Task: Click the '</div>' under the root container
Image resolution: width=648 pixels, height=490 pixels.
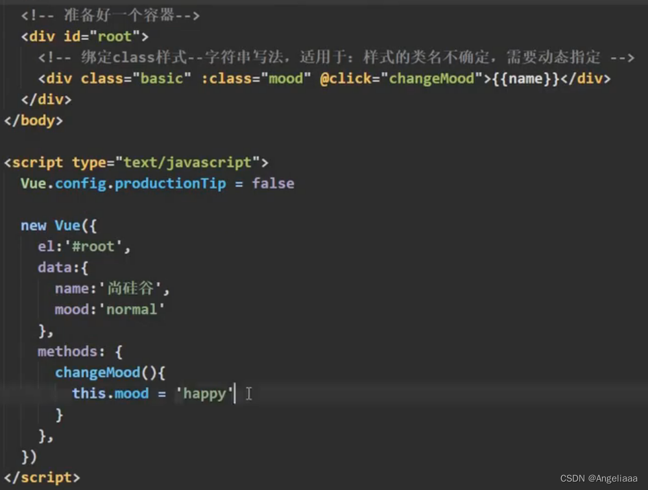Action: point(46,99)
